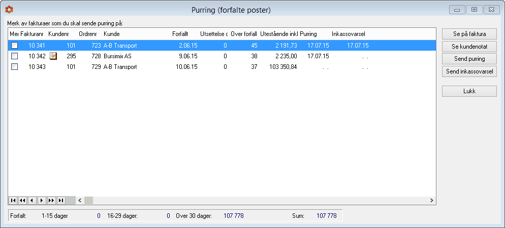Image resolution: width=505 pixels, height=228 pixels.
Task: Select amount 2 235,00 cell
Action: coord(286,56)
